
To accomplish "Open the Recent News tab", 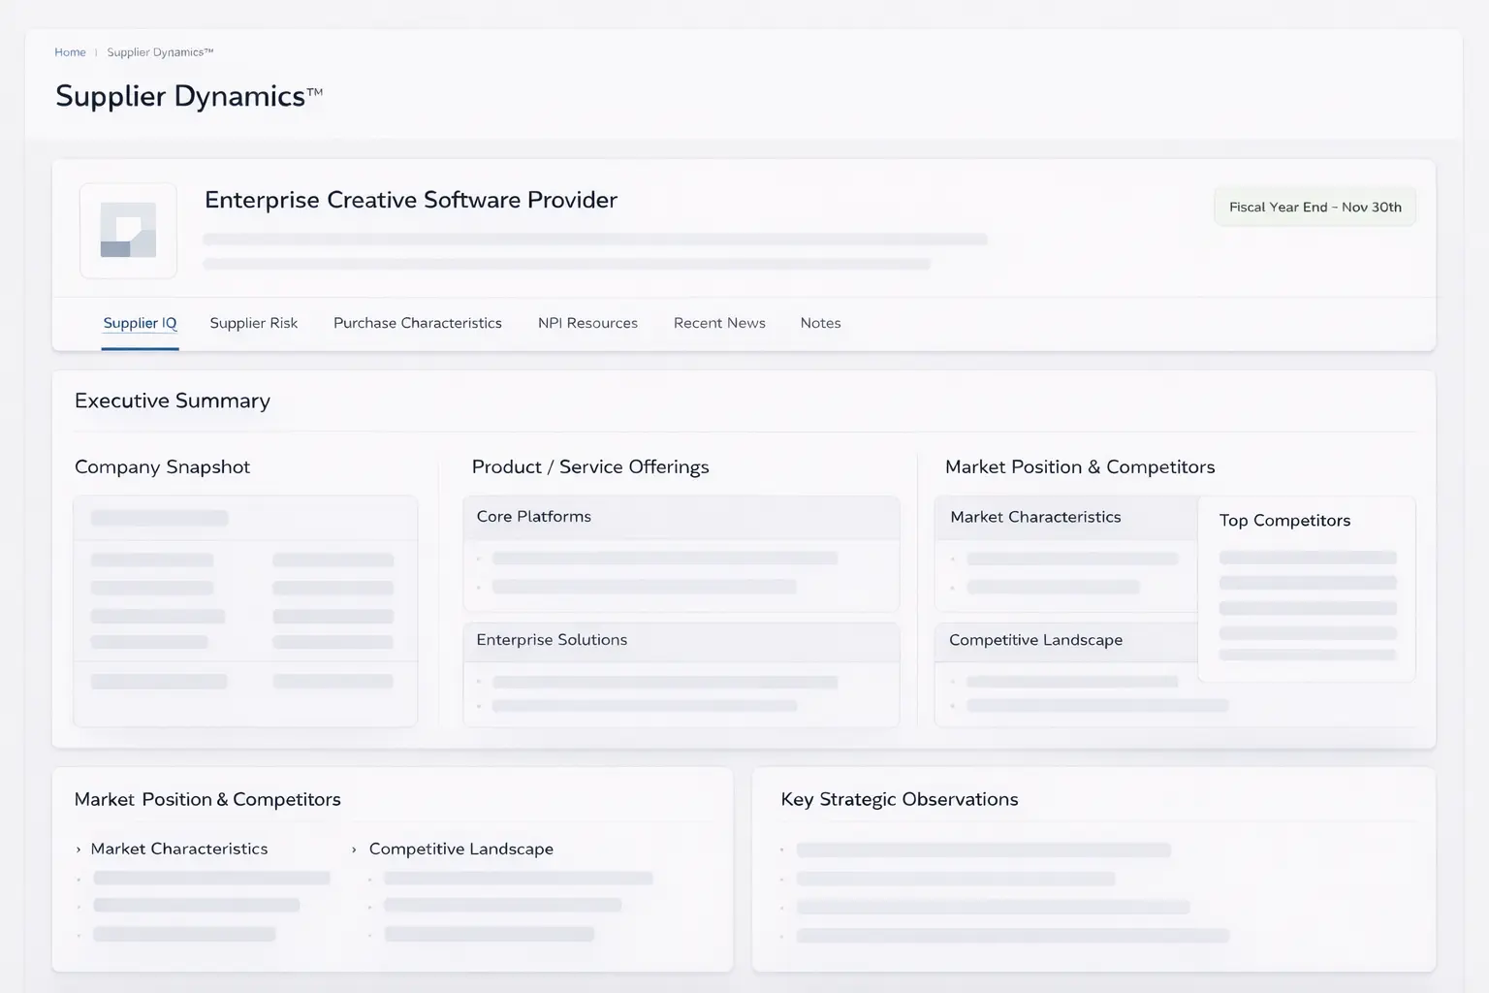I will (x=719, y=323).
